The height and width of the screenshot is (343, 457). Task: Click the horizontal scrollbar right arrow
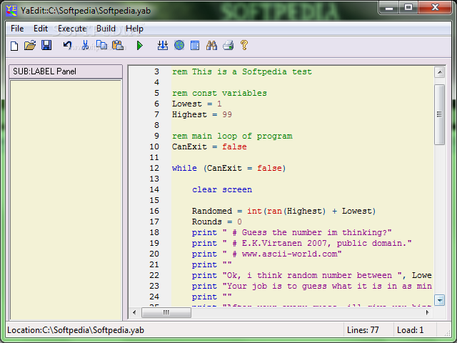tap(427, 312)
